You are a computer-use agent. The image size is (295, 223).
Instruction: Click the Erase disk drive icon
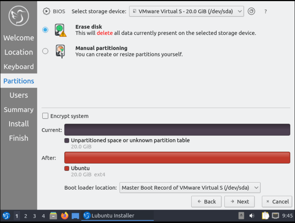point(60,30)
